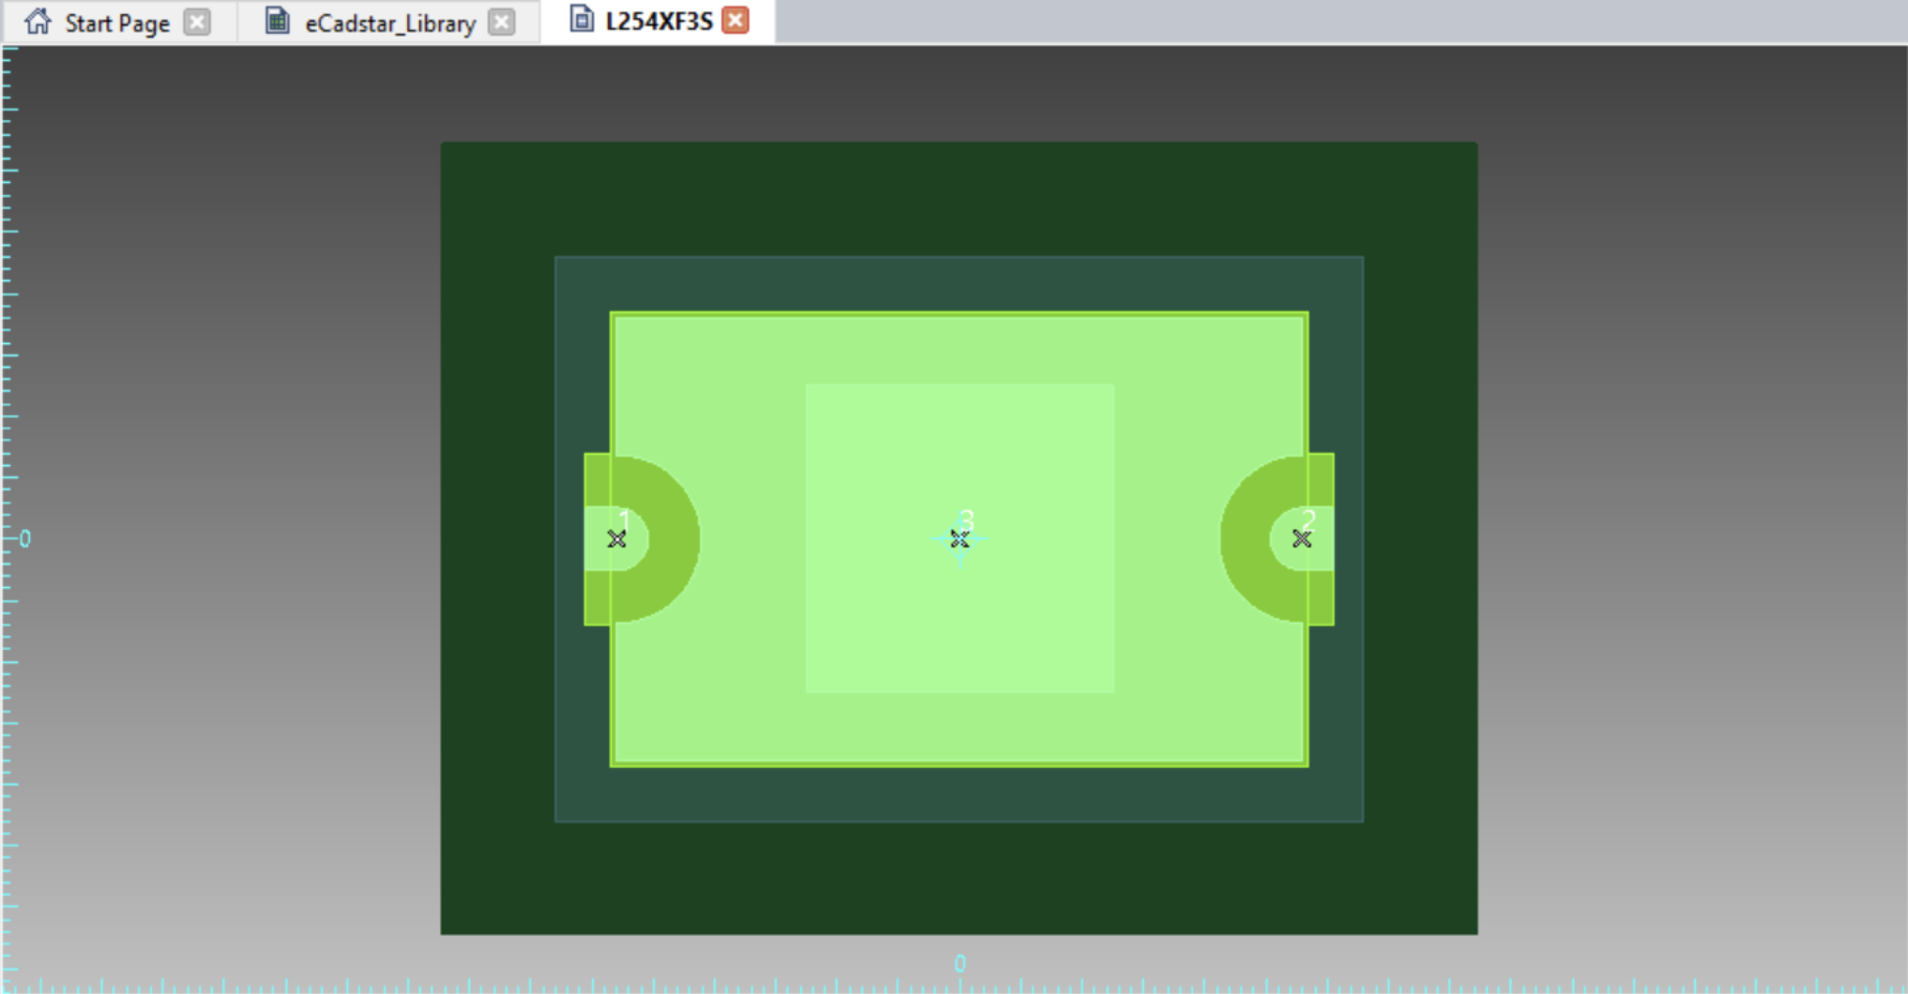Click the footprint document icon on L254XF3S tab
Screen dimensions: 1908x994
pos(582,21)
